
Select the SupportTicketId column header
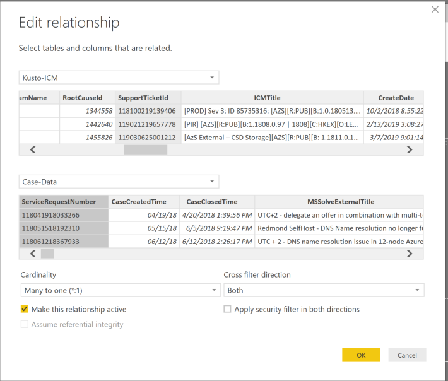[148, 98]
